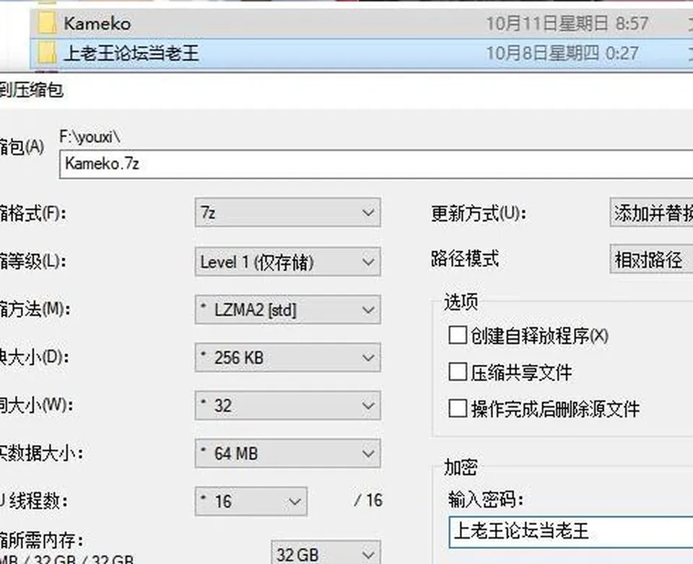Click the password field containing 上老王论坛当老王
The image size is (693, 564).
(x=571, y=532)
